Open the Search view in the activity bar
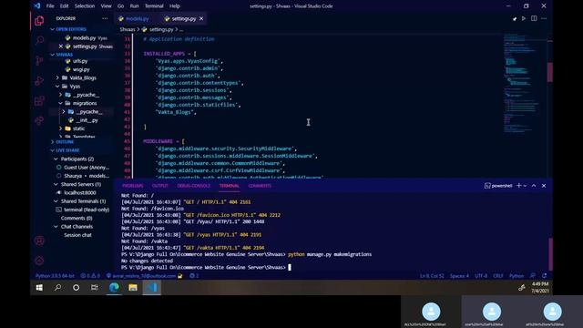The width and height of the screenshot is (583, 328). pos(39,40)
